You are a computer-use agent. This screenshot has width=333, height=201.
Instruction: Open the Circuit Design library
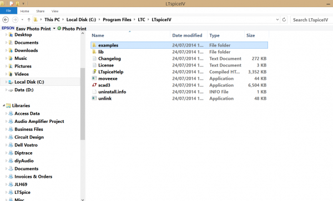(29, 137)
